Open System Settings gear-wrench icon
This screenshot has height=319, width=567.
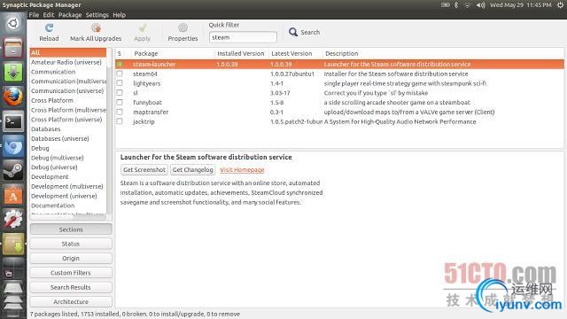pyautogui.click(x=13, y=219)
